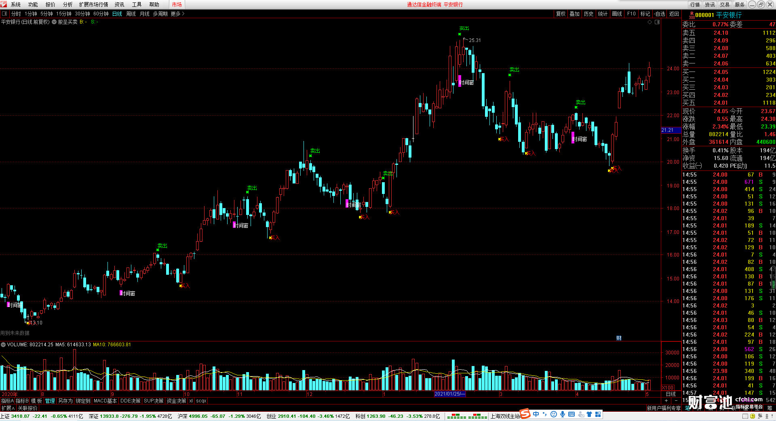Click the 标记 mark button

(x=645, y=14)
